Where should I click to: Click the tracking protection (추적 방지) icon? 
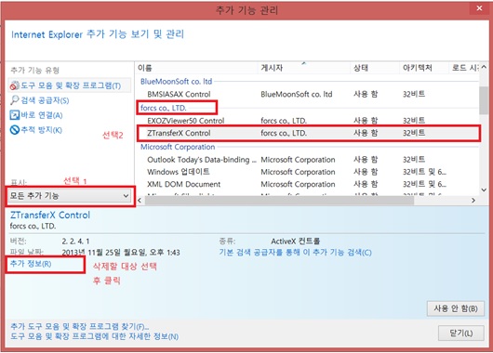click(15, 130)
